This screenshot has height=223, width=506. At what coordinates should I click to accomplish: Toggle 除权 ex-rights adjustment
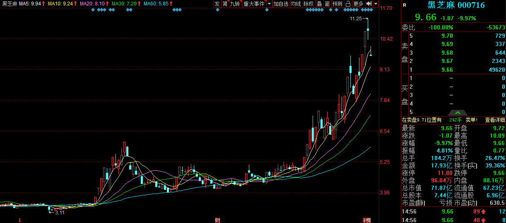308,4
